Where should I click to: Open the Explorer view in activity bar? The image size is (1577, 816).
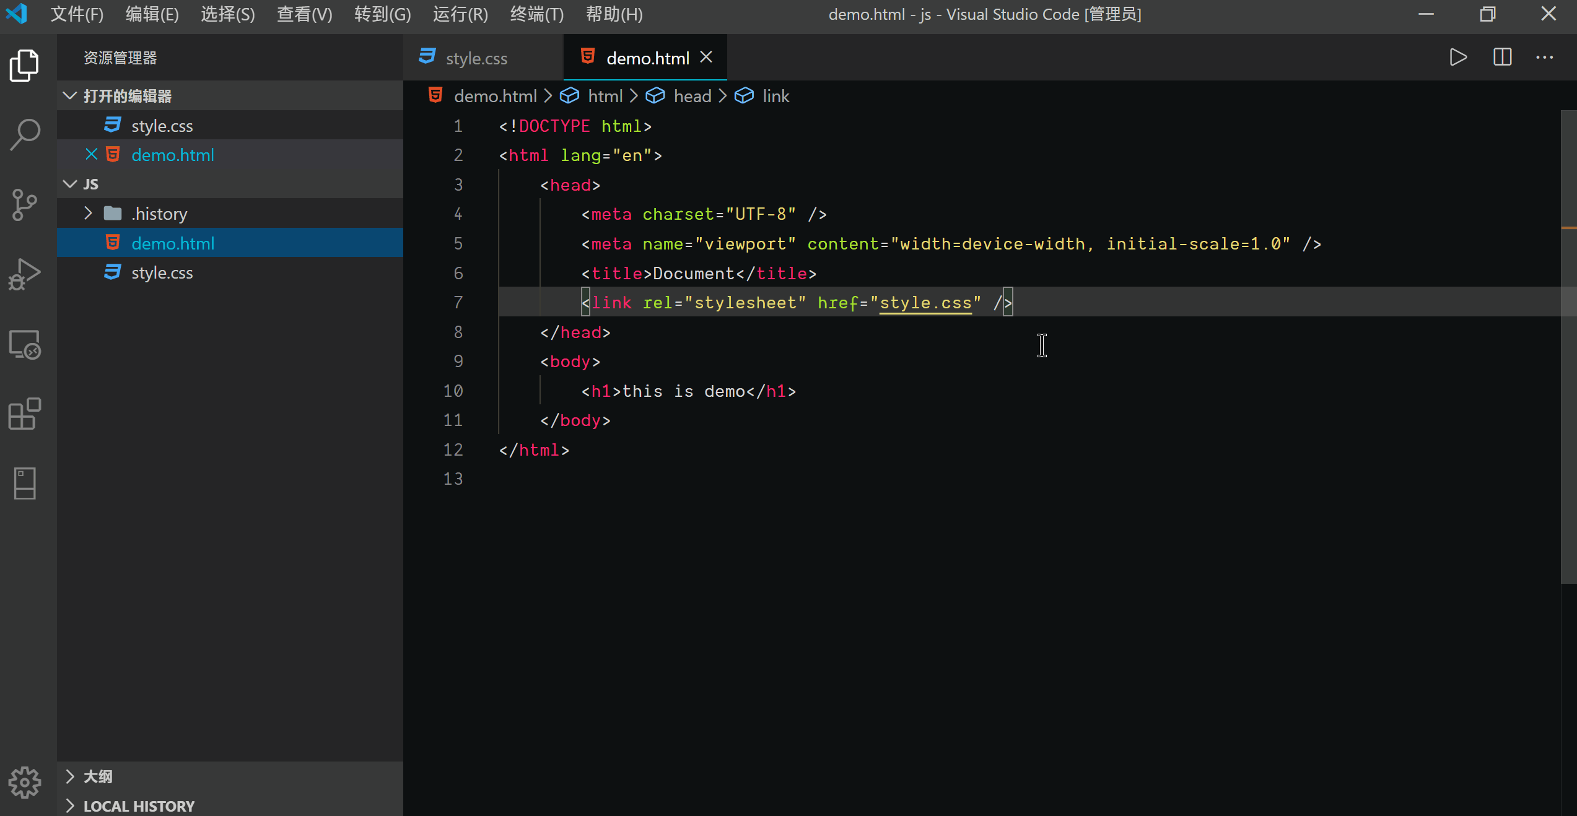tap(25, 65)
